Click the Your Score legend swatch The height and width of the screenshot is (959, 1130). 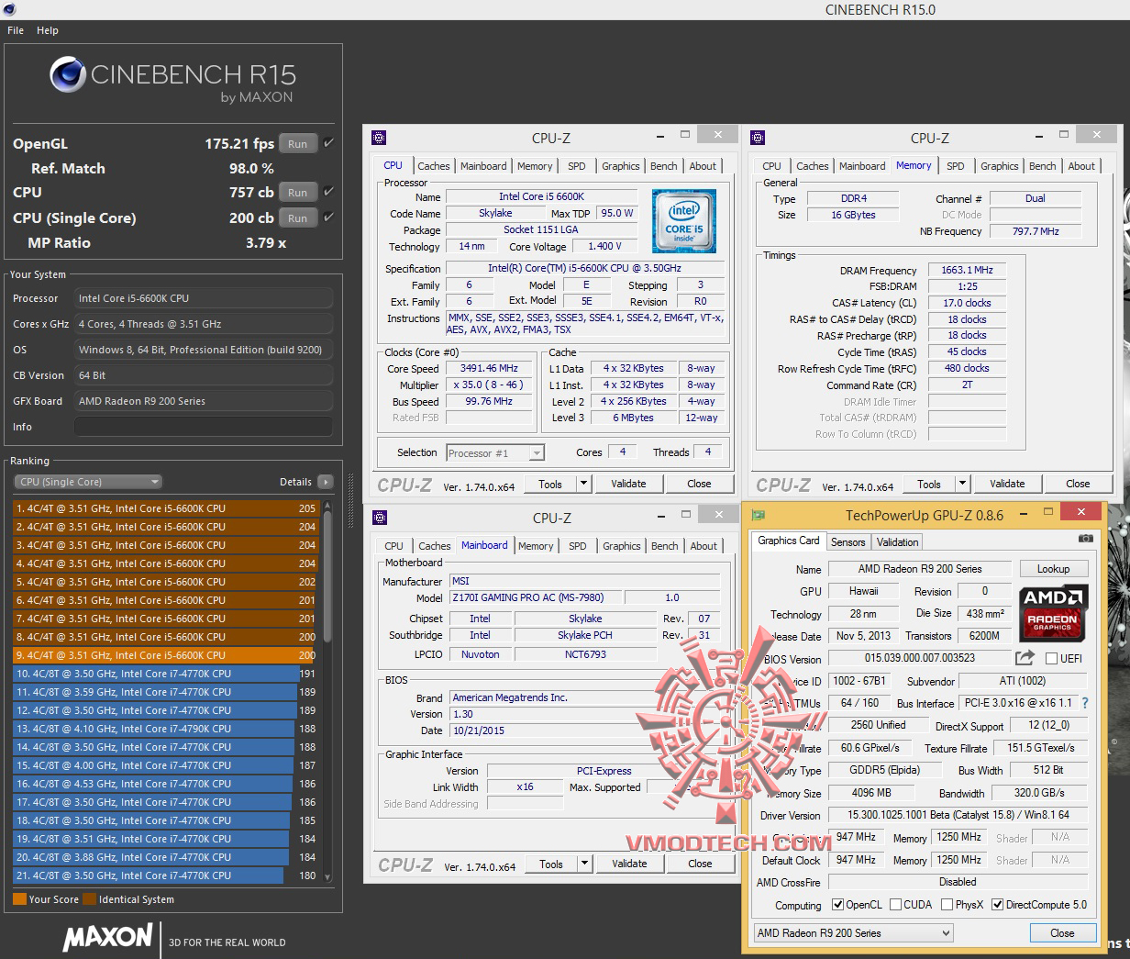(19, 899)
